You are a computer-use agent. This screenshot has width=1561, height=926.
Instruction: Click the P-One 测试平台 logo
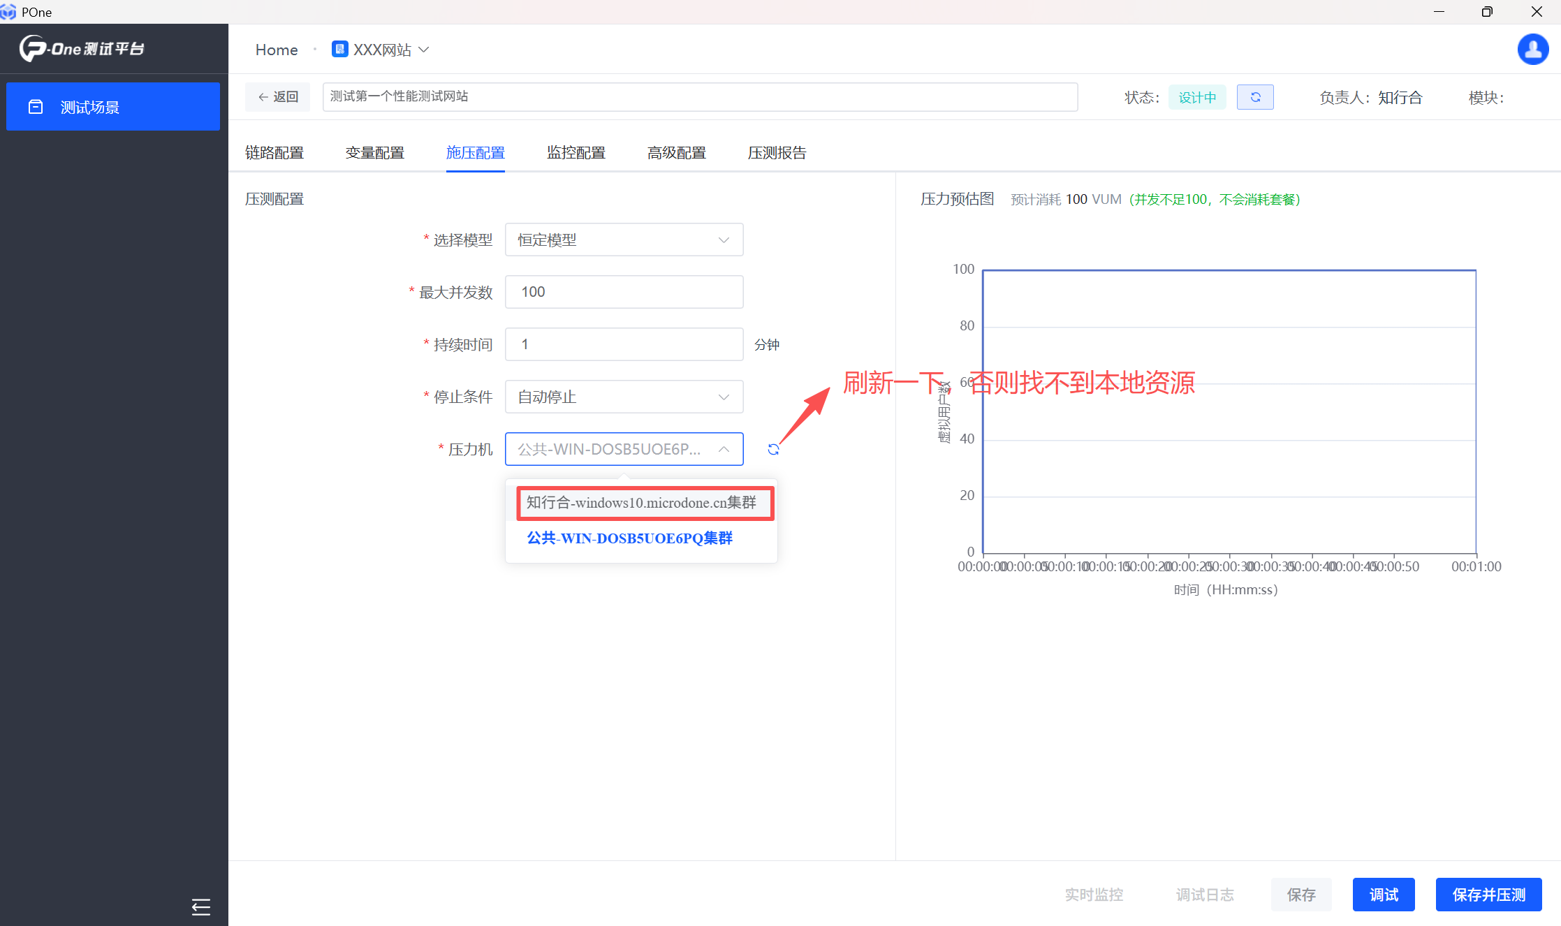(x=82, y=49)
